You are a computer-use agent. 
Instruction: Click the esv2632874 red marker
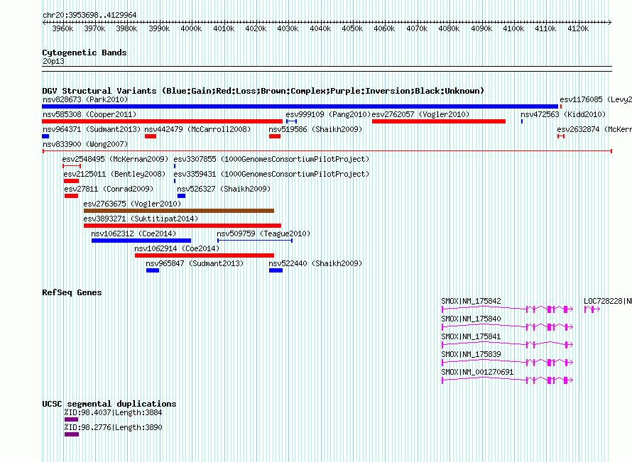tap(561, 136)
